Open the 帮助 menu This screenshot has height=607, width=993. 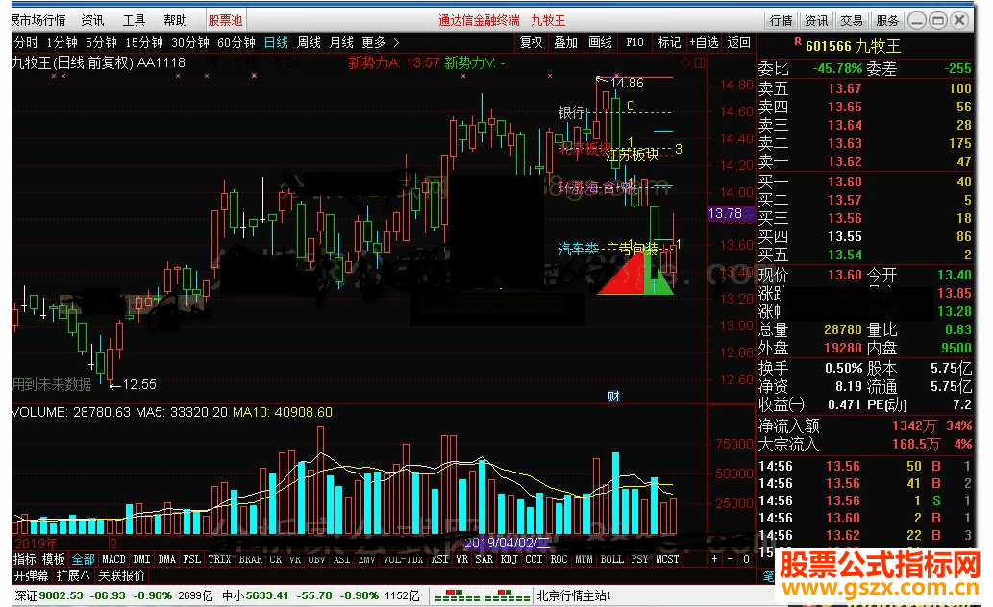[x=175, y=20]
